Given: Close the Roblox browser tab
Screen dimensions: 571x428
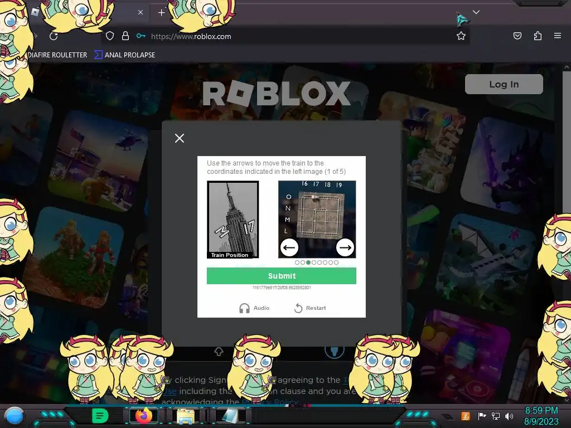Looking at the screenshot, I should coord(141,12).
